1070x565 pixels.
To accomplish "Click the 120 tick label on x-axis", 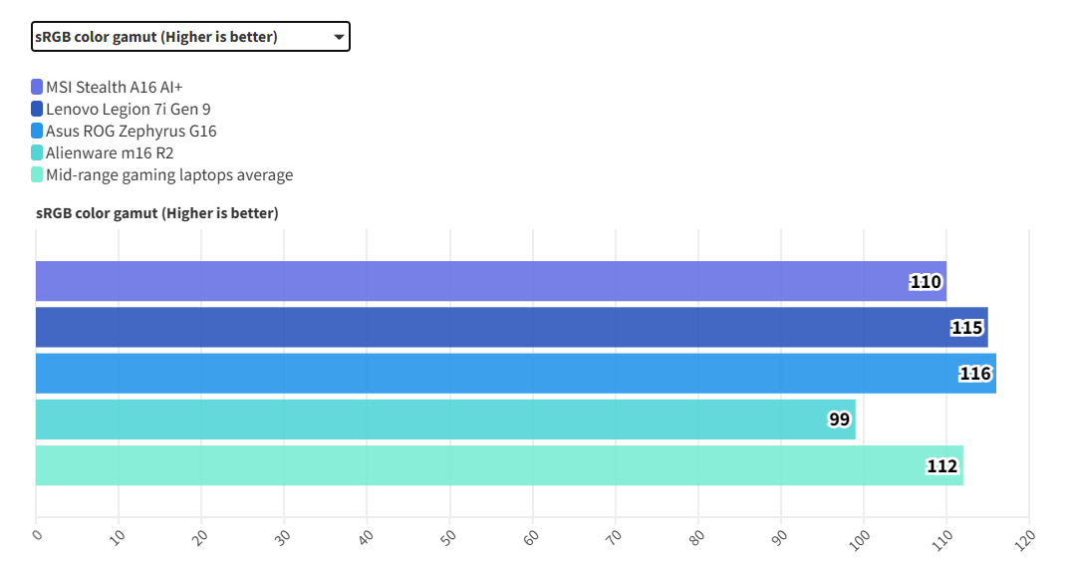I will (x=1025, y=538).
